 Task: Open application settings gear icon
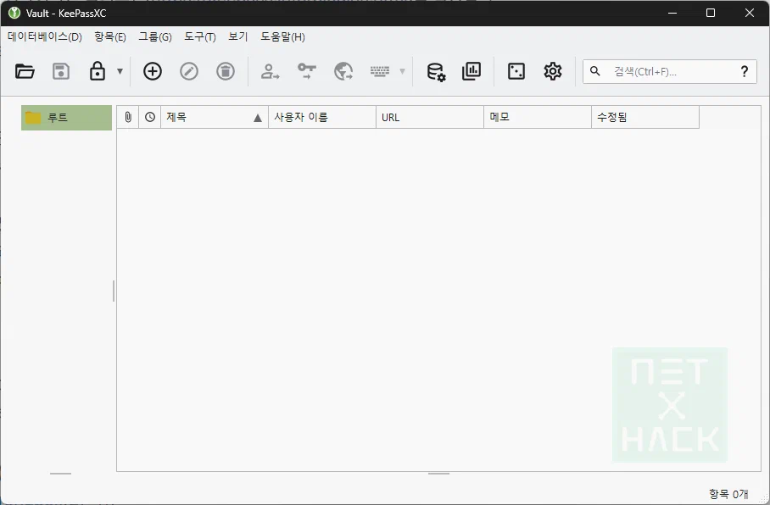coord(552,72)
